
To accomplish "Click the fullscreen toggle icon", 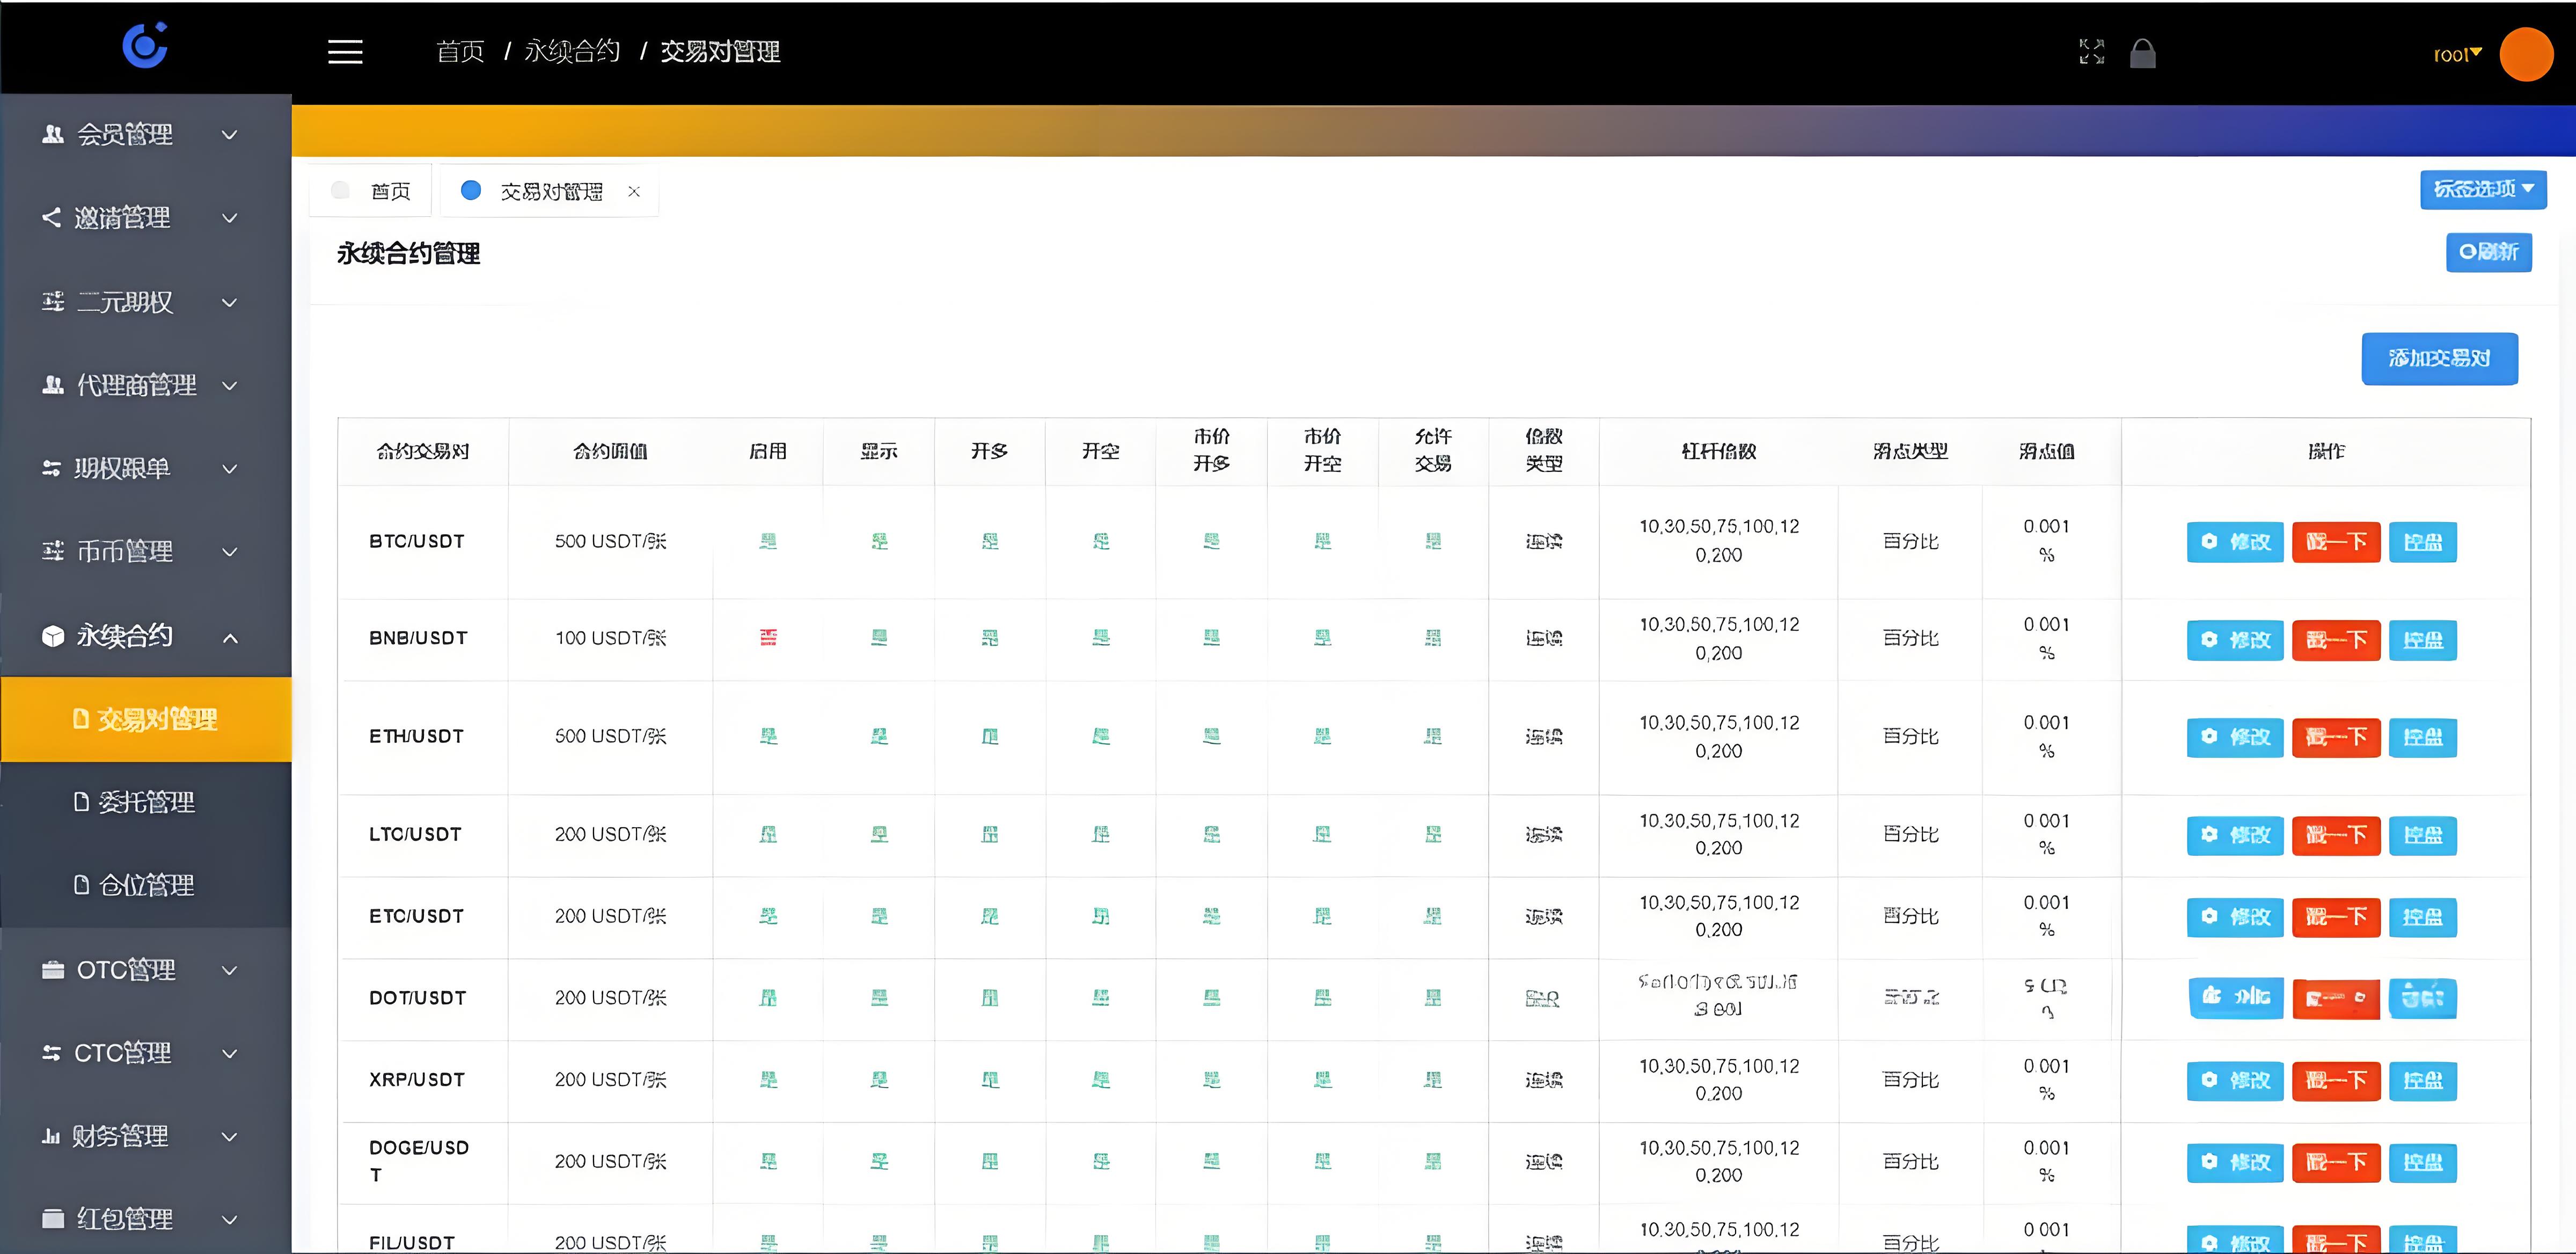I will (x=2091, y=52).
